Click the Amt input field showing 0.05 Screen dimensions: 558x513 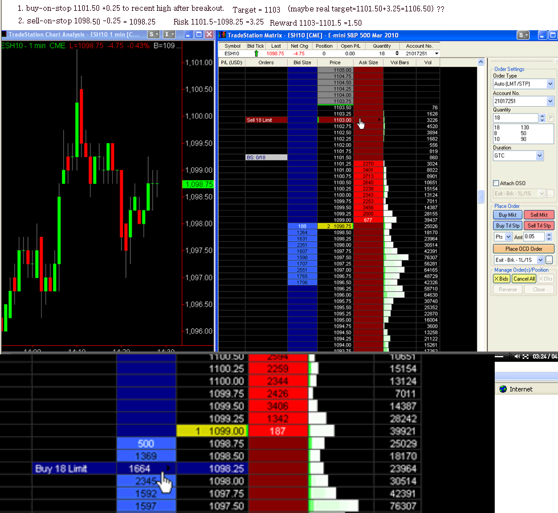click(534, 237)
